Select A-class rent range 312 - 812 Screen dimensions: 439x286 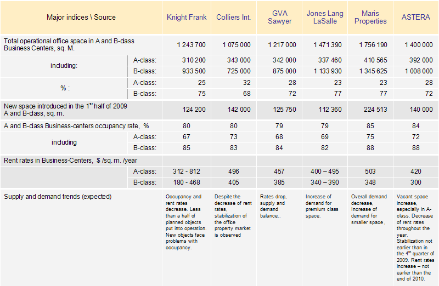click(187, 171)
